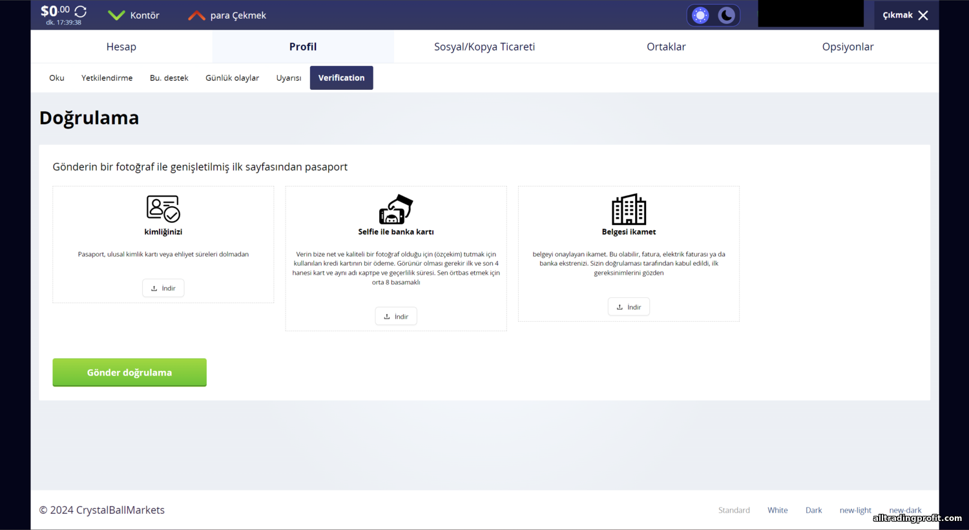Image resolution: width=969 pixels, height=530 pixels.
Task: Click upload icon in Belgesi ikamet Indir button
Action: [x=620, y=307]
